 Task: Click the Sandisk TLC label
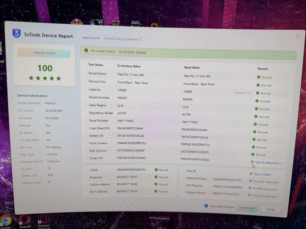243,93
